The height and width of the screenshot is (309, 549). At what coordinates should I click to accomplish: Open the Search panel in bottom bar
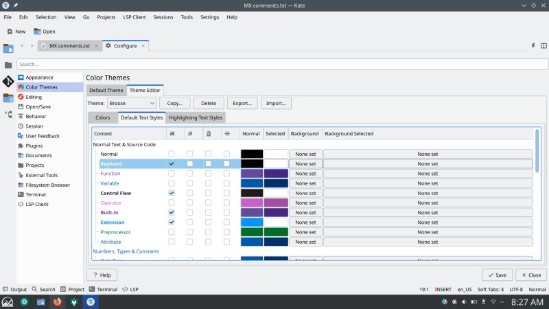coord(43,290)
